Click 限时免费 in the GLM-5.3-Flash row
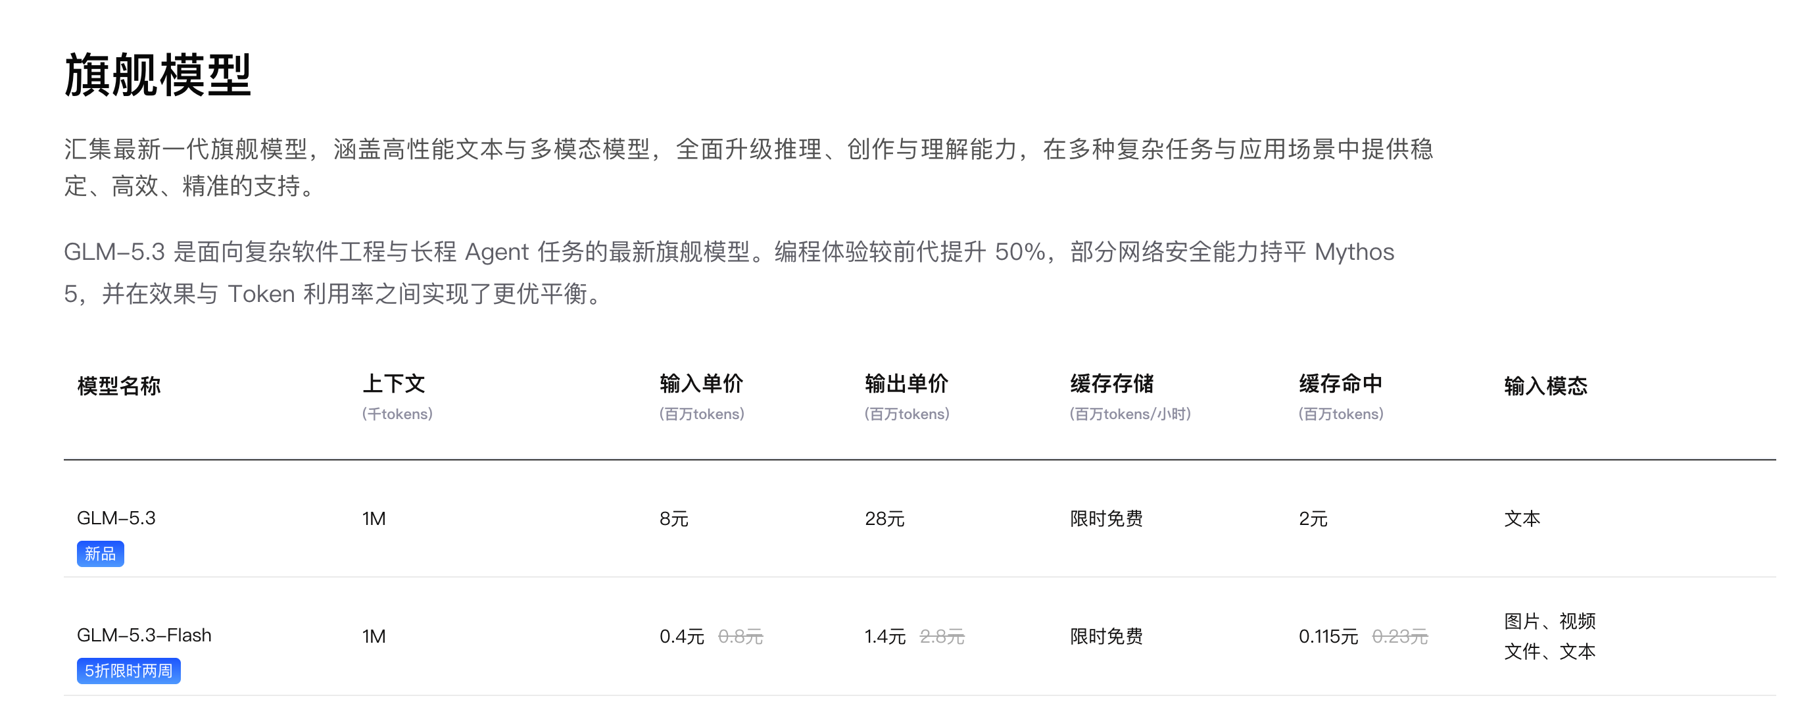The width and height of the screenshot is (1794, 721). (x=1107, y=637)
